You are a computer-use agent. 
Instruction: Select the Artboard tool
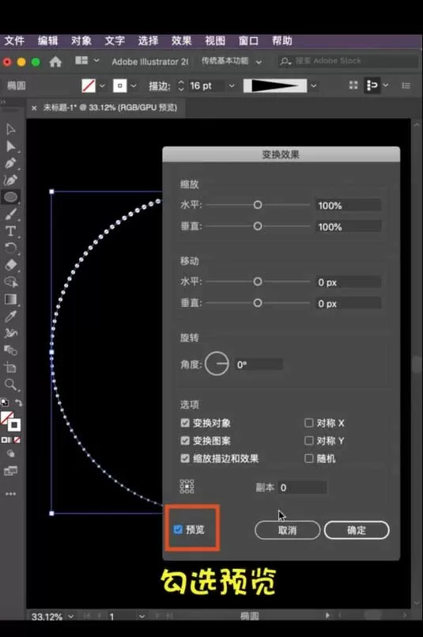[10, 367]
